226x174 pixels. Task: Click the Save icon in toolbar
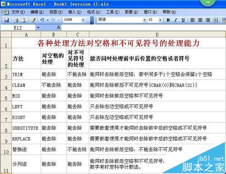tap(6, 20)
